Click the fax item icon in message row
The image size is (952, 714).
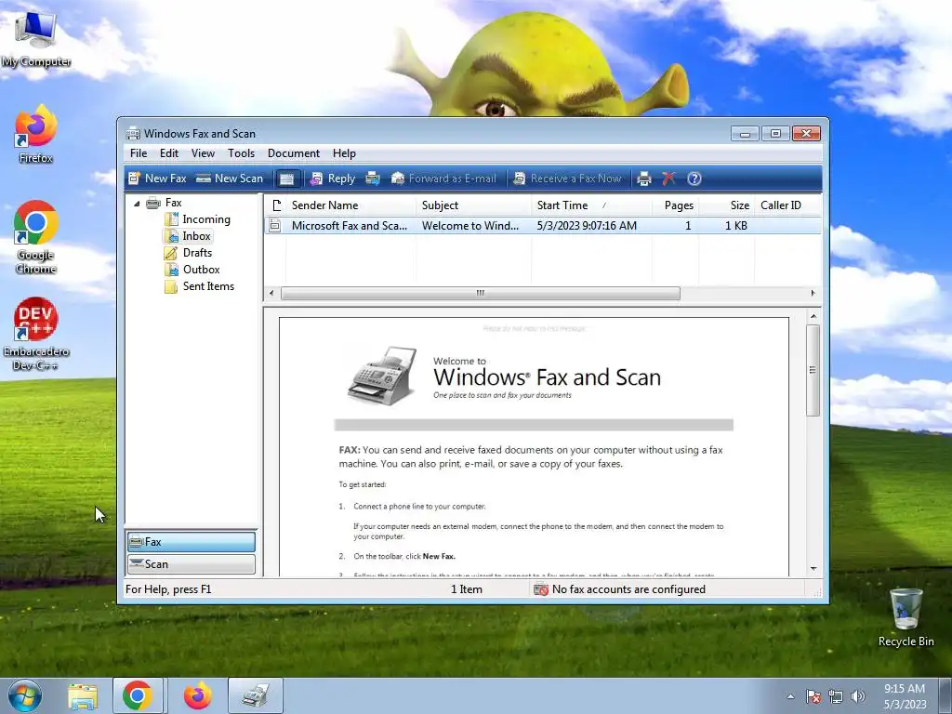point(275,226)
